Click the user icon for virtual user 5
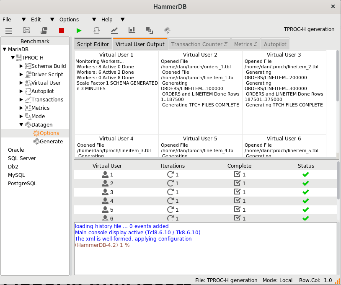 point(105,210)
